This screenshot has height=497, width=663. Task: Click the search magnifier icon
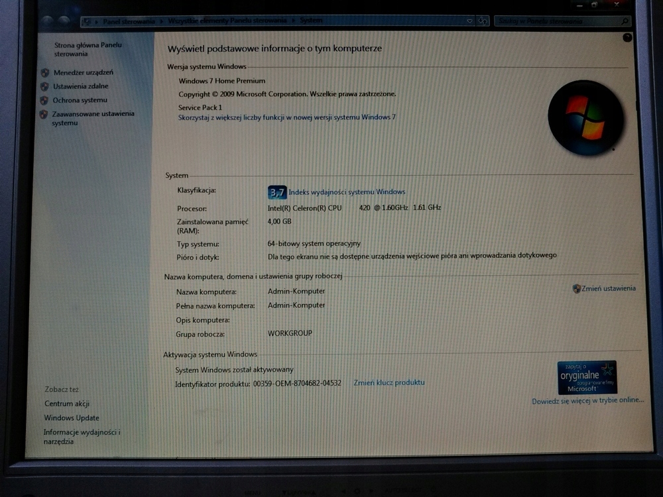(x=625, y=21)
